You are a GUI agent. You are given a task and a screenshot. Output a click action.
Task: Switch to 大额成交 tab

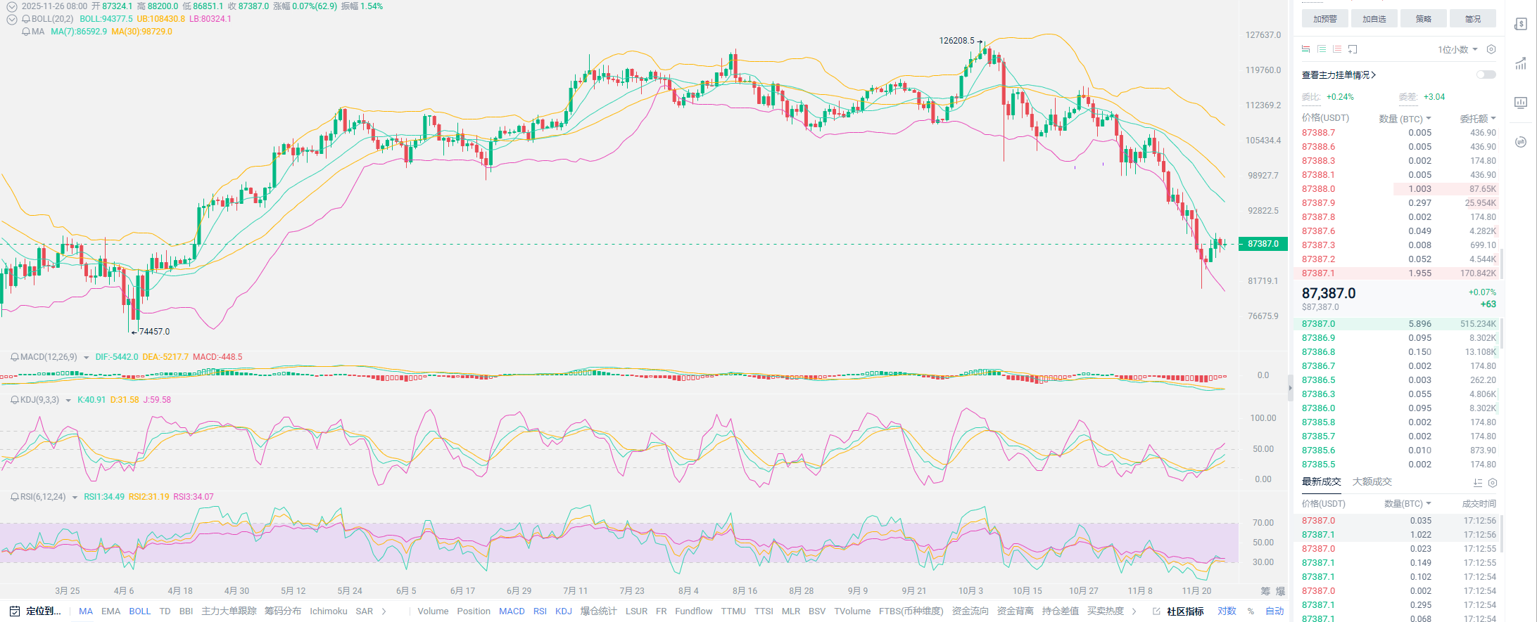pyautogui.click(x=1372, y=482)
